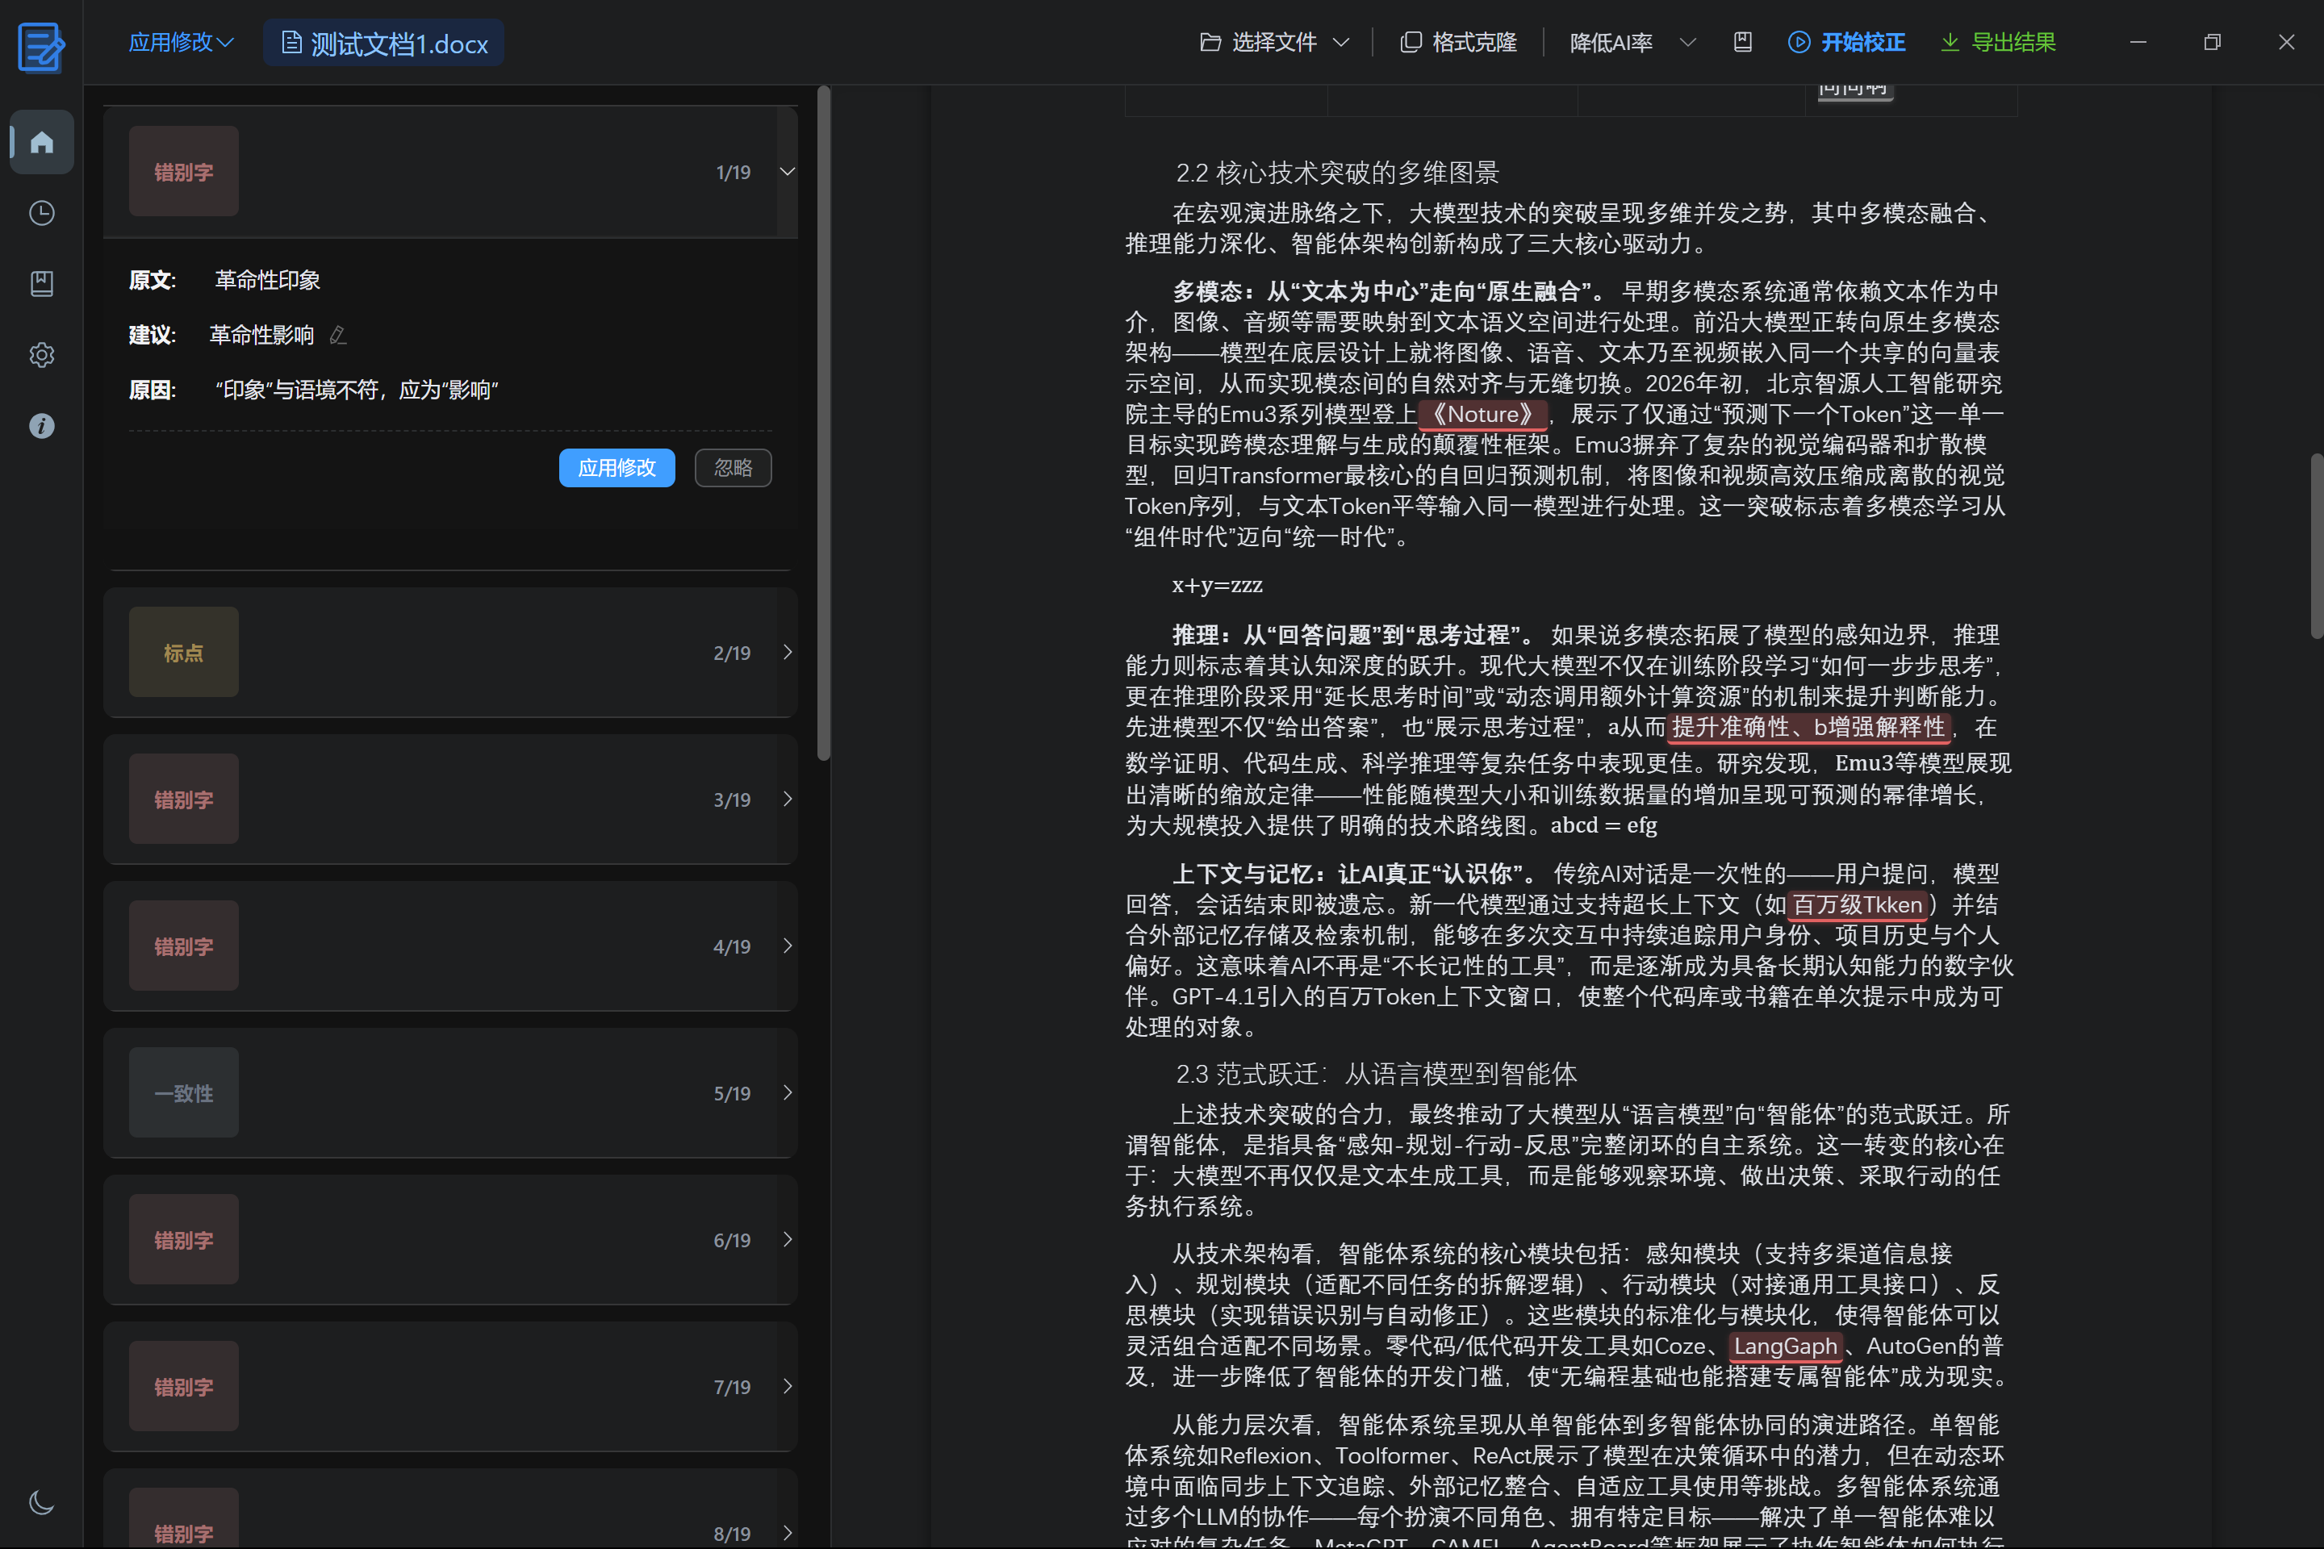This screenshot has height=1549, width=2324.
Task: Select the 测试文档1.docx tab
Action: point(383,44)
